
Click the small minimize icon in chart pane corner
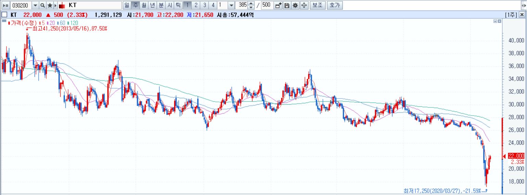495,21
